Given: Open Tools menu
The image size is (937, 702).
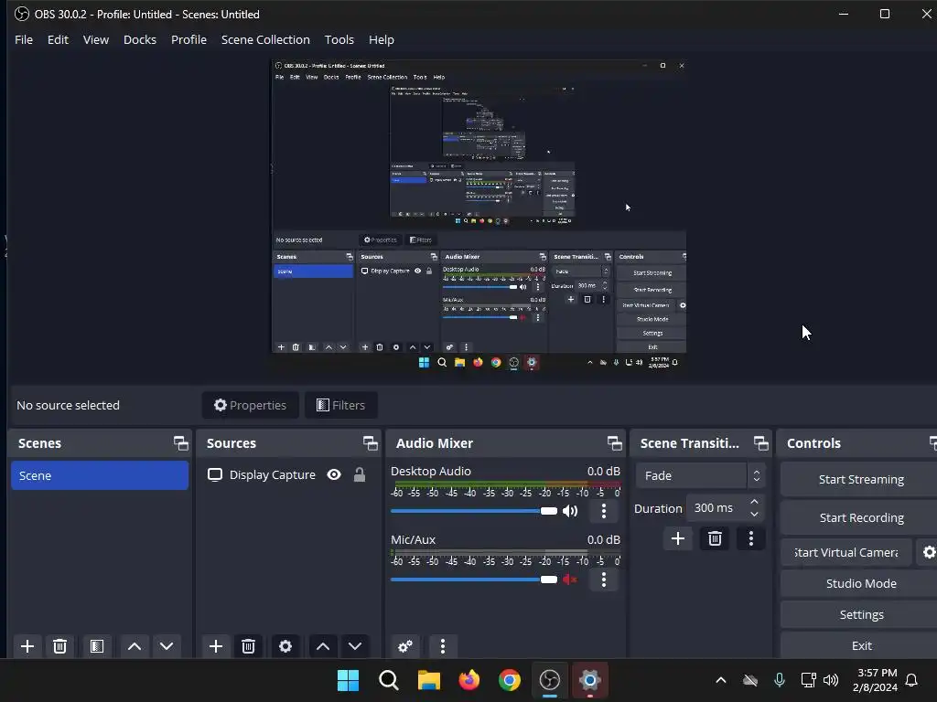Looking at the screenshot, I should [339, 39].
